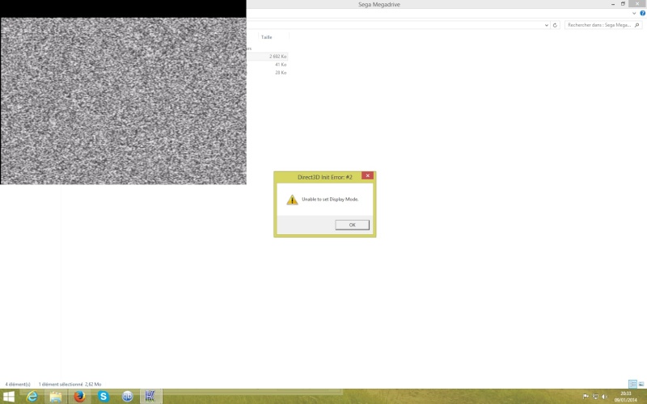This screenshot has width=647, height=404.
Task: Open Skype from the taskbar
Action: (104, 397)
